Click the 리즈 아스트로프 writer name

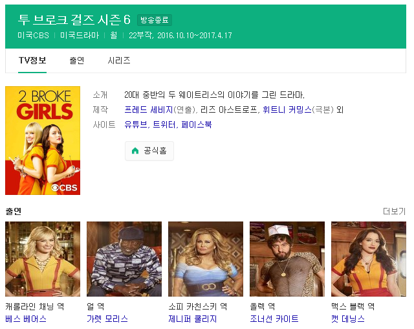228,109
